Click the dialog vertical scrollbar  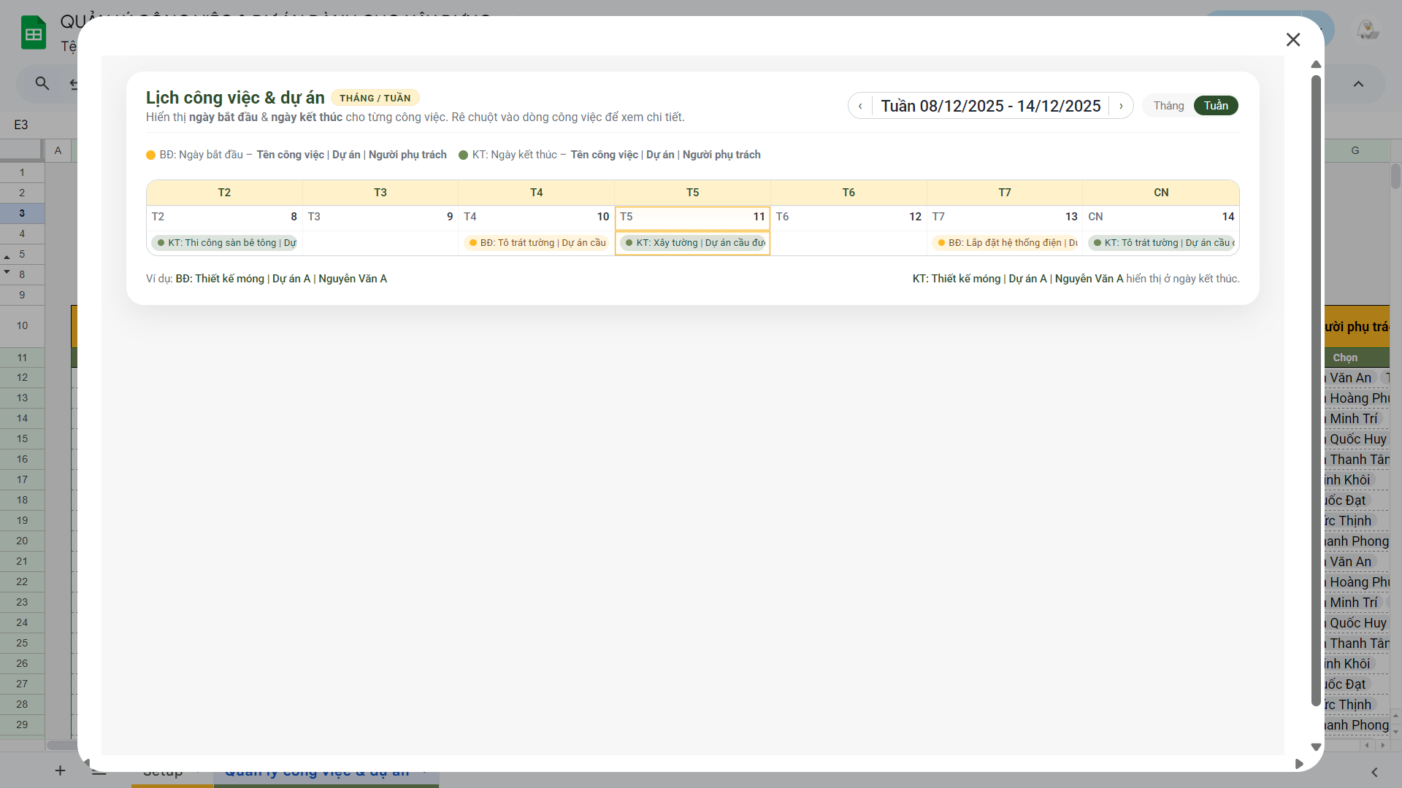[1316, 390]
